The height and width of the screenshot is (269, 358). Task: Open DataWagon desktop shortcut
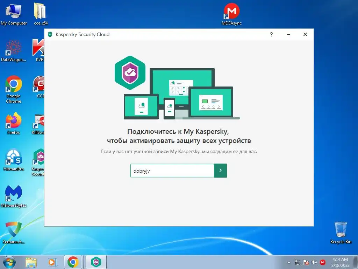point(14,51)
